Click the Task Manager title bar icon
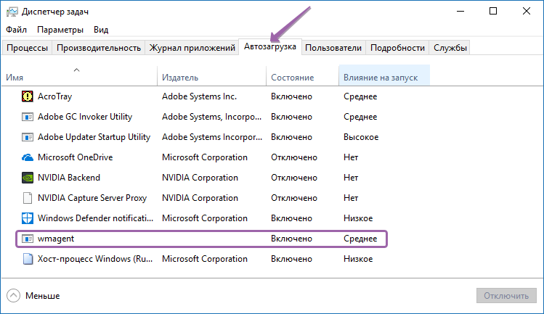 (x=12, y=12)
